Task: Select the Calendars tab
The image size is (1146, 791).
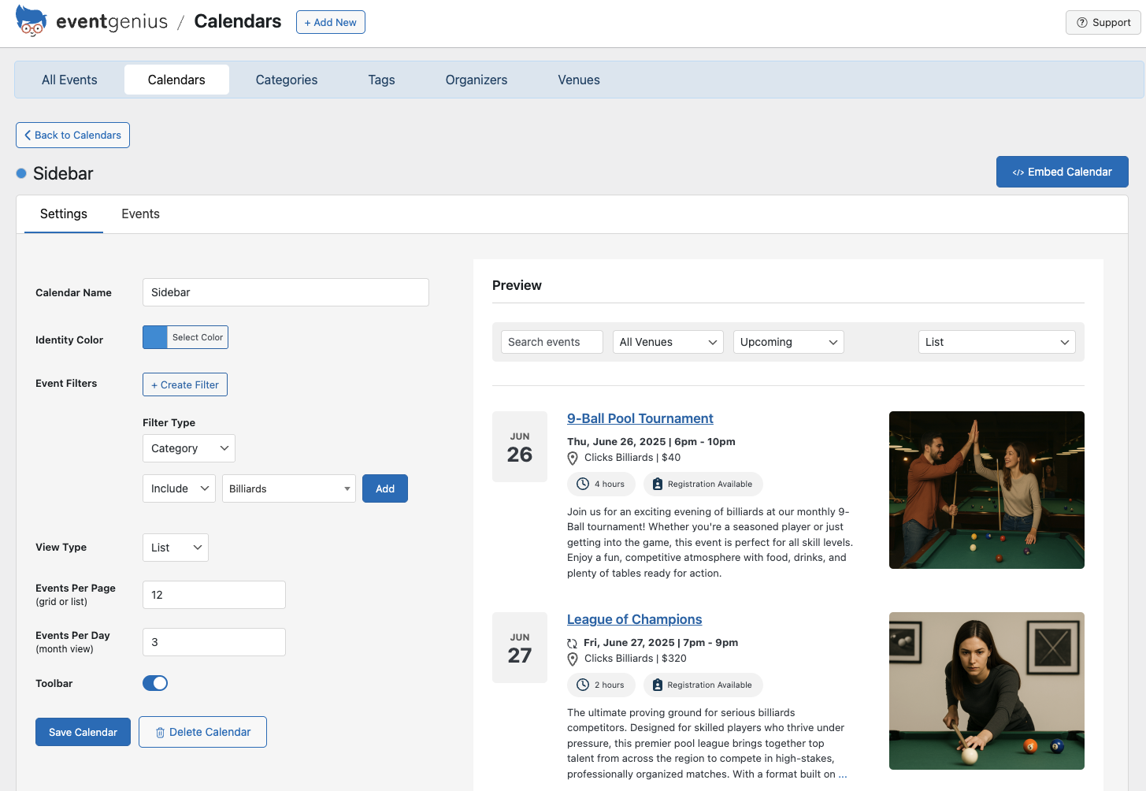Action: tap(176, 80)
